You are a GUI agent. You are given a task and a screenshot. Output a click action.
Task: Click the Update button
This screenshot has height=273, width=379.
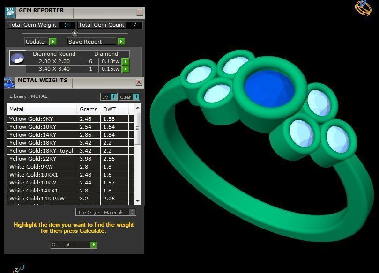pos(41,42)
